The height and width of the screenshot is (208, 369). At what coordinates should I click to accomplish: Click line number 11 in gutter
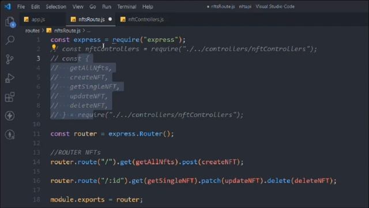(36, 134)
